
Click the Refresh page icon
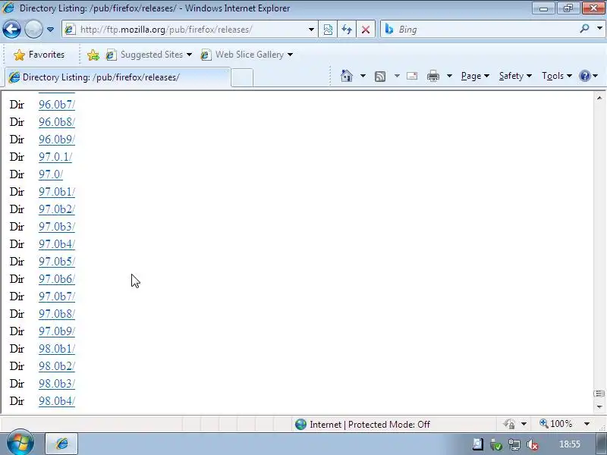coord(347,30)
